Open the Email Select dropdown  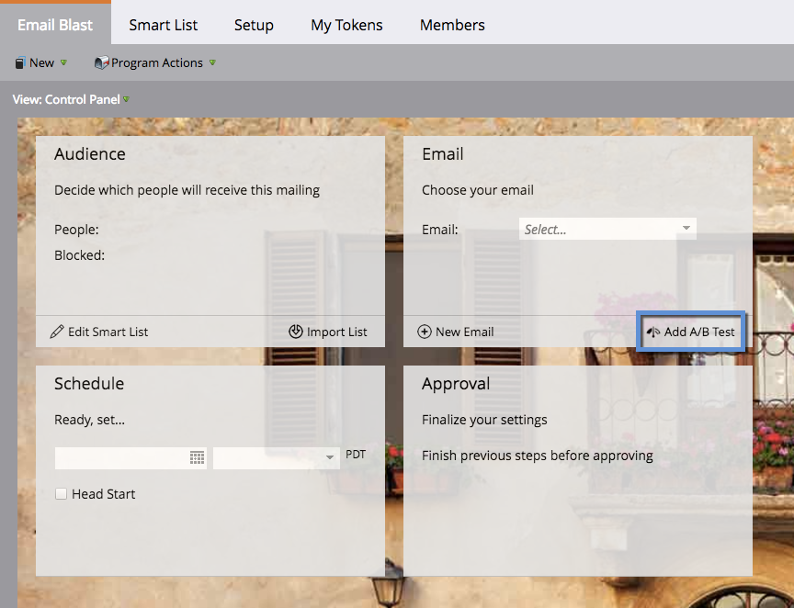tap(607, 229)
